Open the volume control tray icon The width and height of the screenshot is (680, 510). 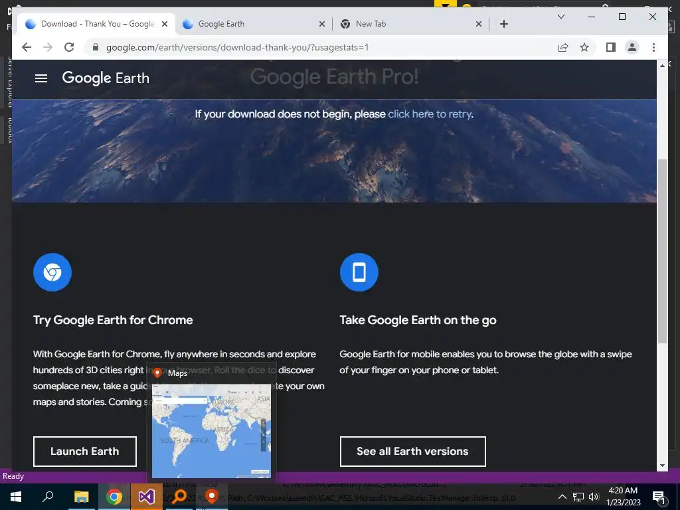point(594,497)
